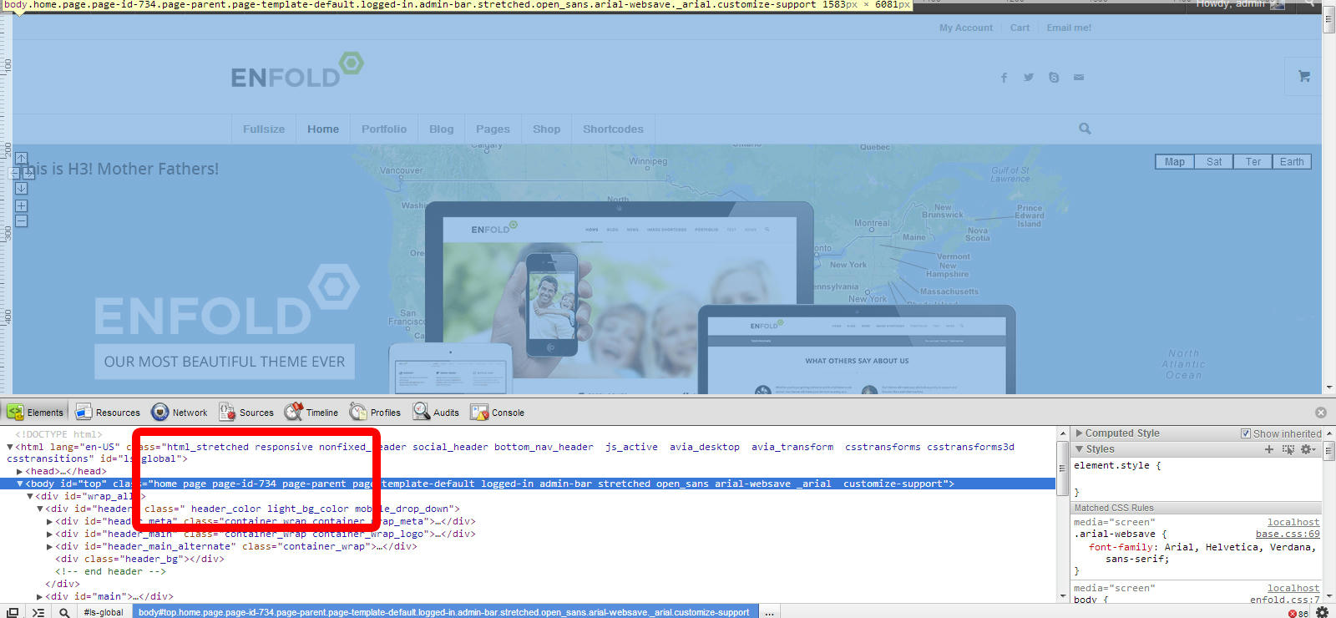Image resolution: width=1336 pixels, height=618 pixels.
Task: Zoom out the map with minus
Action: point(22,221)
